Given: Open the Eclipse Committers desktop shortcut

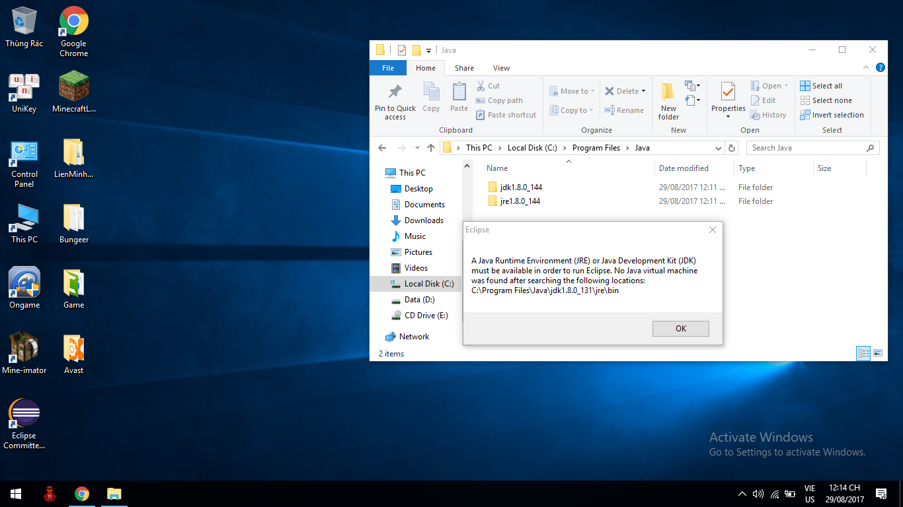Looking at the screenshot, I should [x=24, y=424].
